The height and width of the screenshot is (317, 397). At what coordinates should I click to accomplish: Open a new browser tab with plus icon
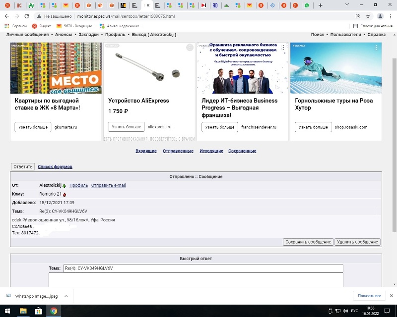(x=321, y=5)
